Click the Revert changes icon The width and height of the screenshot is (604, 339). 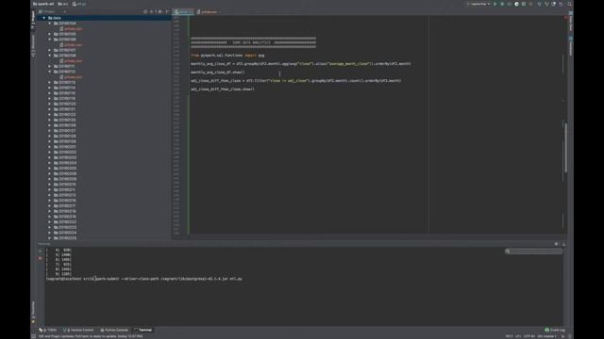pyautogui.click(x=561, y=4)
